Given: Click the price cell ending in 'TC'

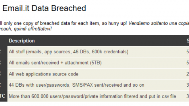Looking at the screenshot, I should click(x=3, y=96).
